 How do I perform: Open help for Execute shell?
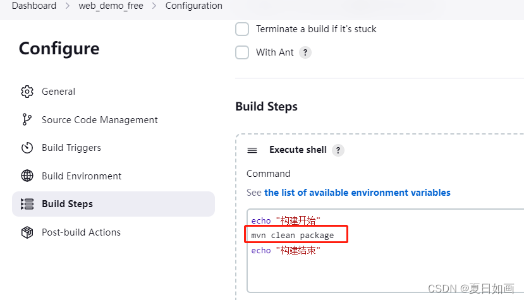(x=338, y=150)
